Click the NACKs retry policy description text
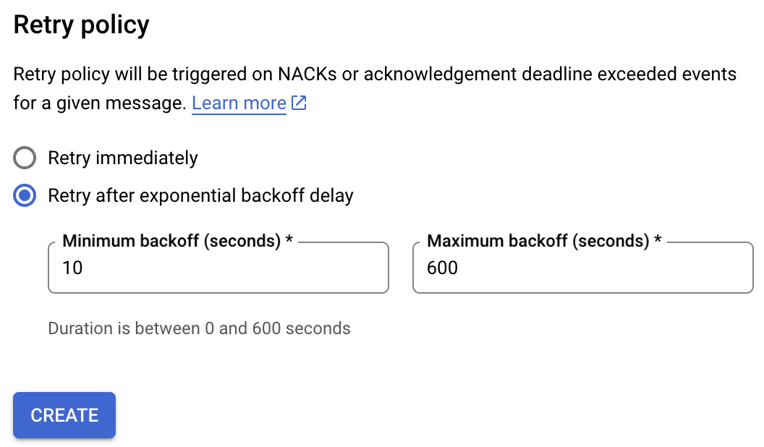Image resolution: width=764 pixels, height=447 pixels. pyautogui.click(x=375, y=88)
